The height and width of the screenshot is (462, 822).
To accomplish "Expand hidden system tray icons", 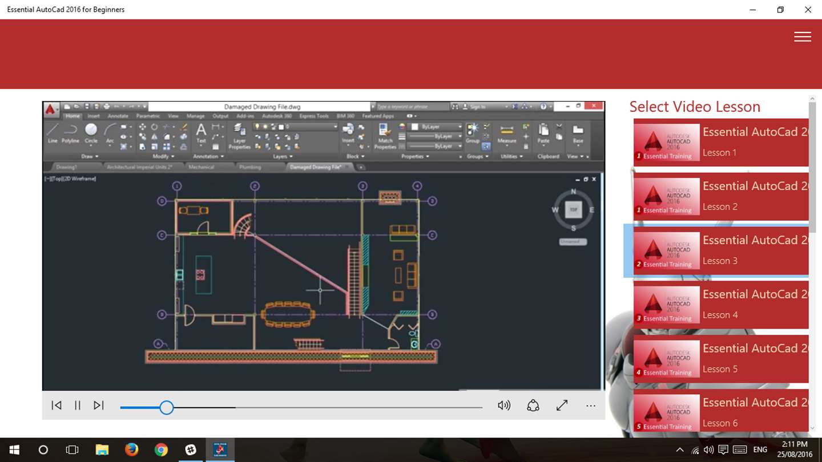I will (679, 450).
